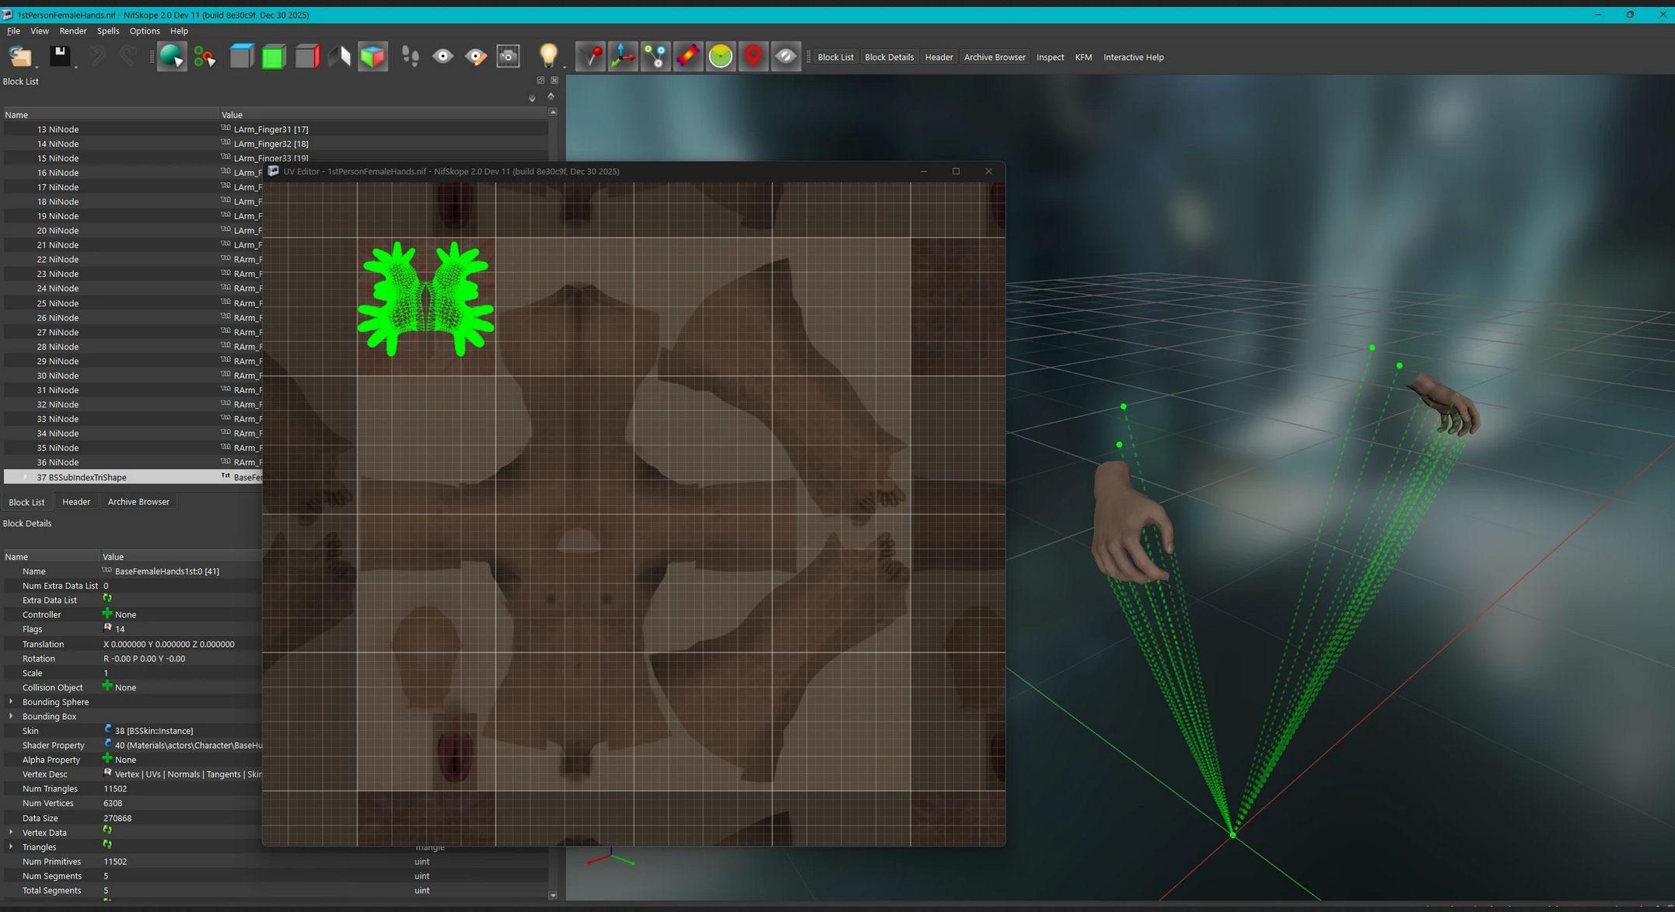Switch to the top view blue cube
Screen dimensions: 1675x912
(242, 56)
